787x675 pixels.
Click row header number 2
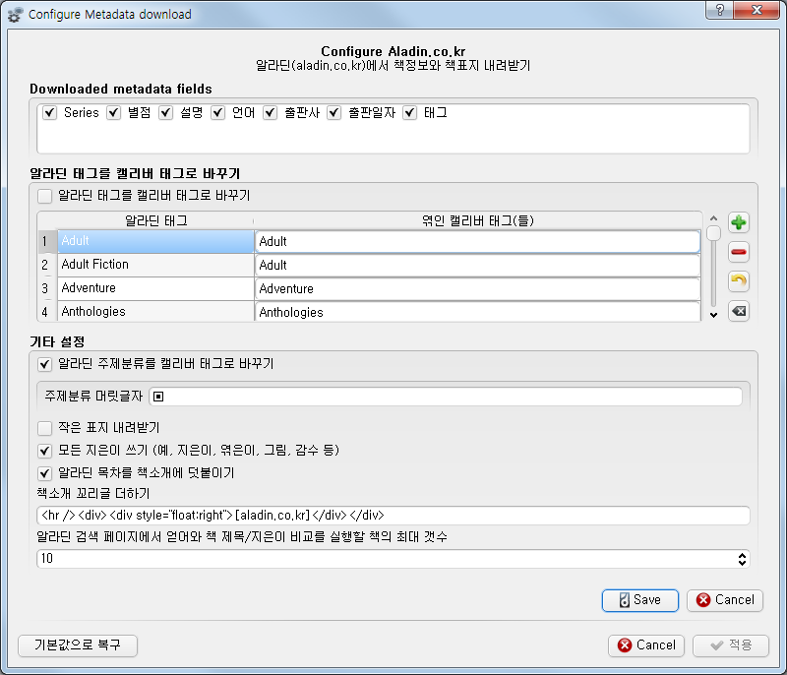click(47, 265)
